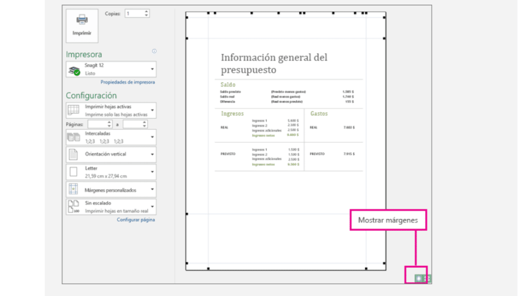Click the Letter paper size icon
Viewport: 525px width, 296px height.
(x=73, y=172)
